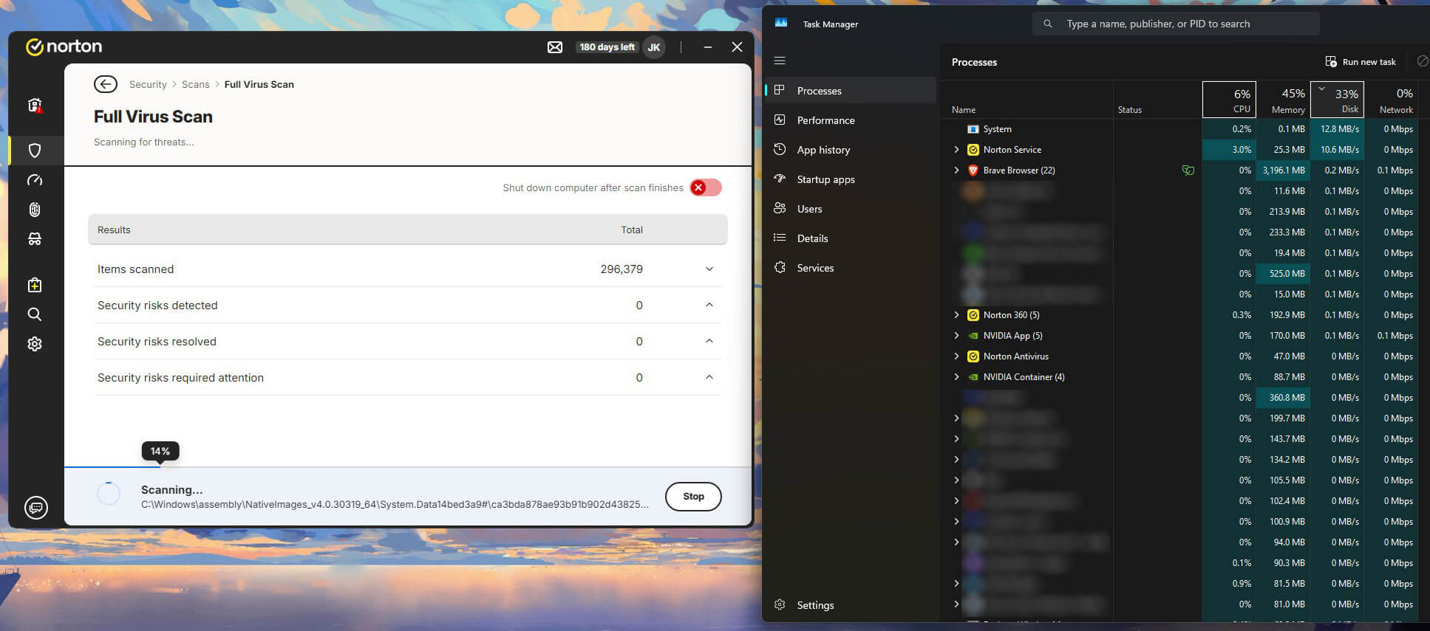Click the 296,379 items scanned value

622,269
